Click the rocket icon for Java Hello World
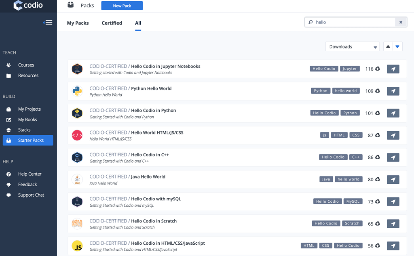Image resolution: width=414 pixels, height=256 pixels. click(x=393, y=179)
